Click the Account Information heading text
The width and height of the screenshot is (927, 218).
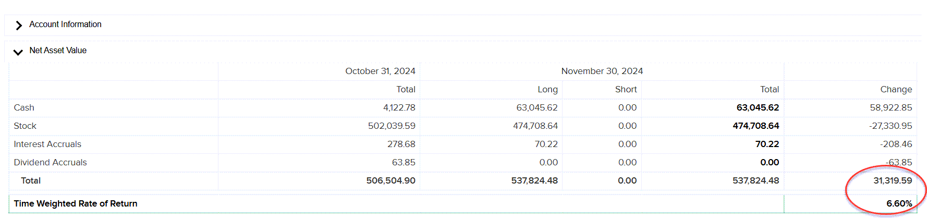tap(65, 25)
